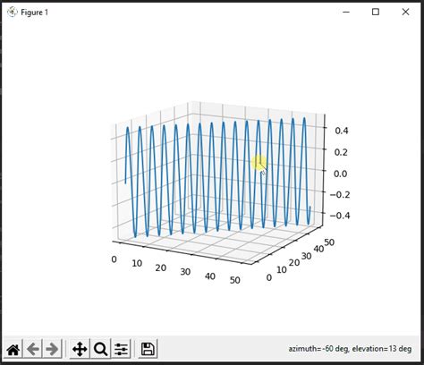Click the matplotlib icon in the title bar
This screenshot has width=424, height=365.
(x=13, y=13)
